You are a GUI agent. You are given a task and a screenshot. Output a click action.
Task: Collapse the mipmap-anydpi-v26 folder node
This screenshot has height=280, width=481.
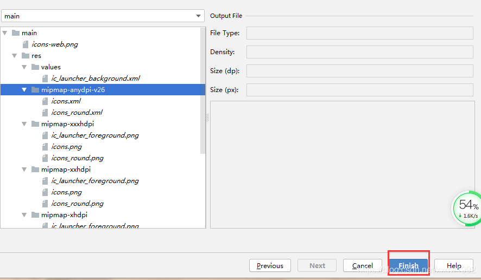pos(24,90)
